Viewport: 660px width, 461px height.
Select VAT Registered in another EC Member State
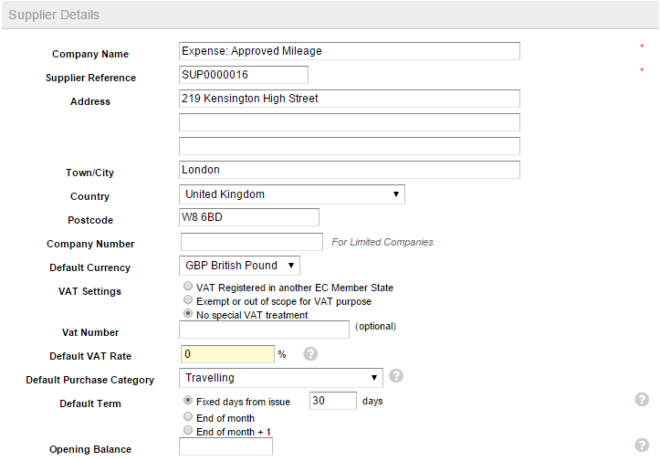point(188,287)
